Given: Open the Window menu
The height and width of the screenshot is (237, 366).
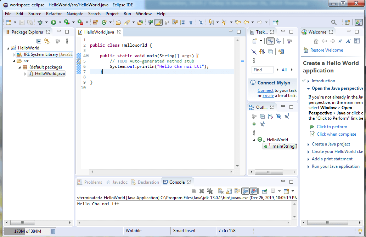Looking at the screenshot, I should pos(144,14).
